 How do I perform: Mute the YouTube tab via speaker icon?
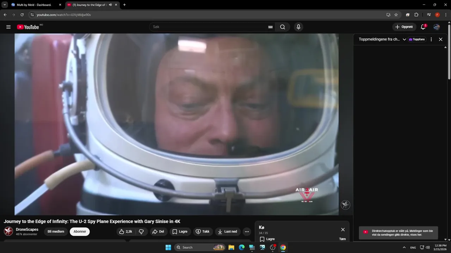click(110, 5)
